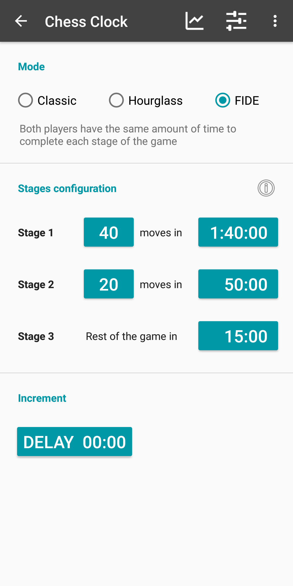Change Stage 1 time 1:40:00
The width and height of the screenshot is (293, 586).
click(238, 232)
